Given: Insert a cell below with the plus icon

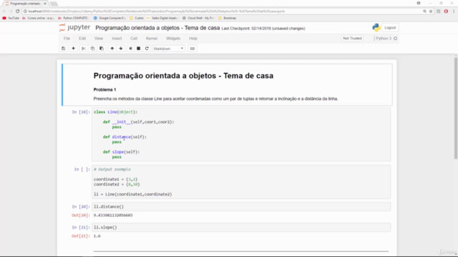Looking at the screenshot, I should coord(73,49).
